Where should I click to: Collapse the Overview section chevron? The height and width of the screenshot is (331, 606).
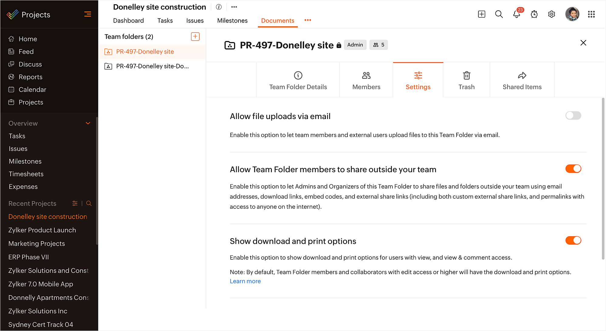click(88, 123)
